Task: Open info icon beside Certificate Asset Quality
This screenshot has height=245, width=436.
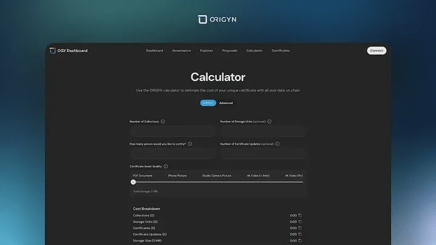Action: click(166, 166)
